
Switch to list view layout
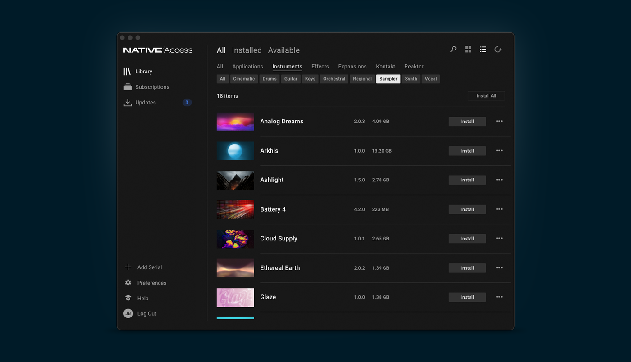483,50
